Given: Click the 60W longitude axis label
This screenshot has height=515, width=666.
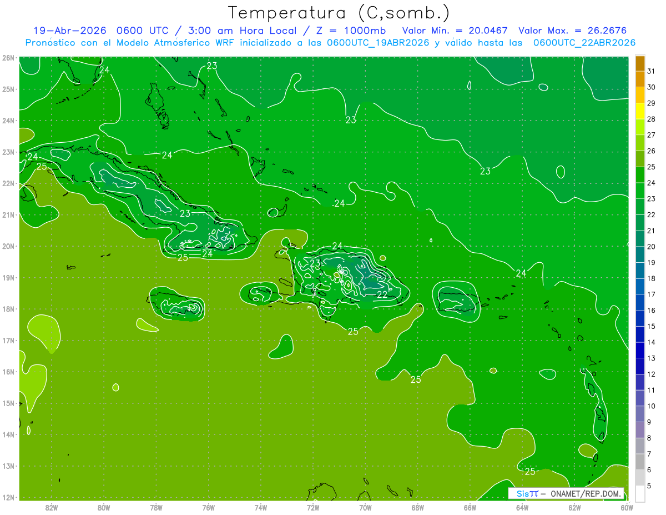Looking at the screenshot, I should tap(627, 507).
